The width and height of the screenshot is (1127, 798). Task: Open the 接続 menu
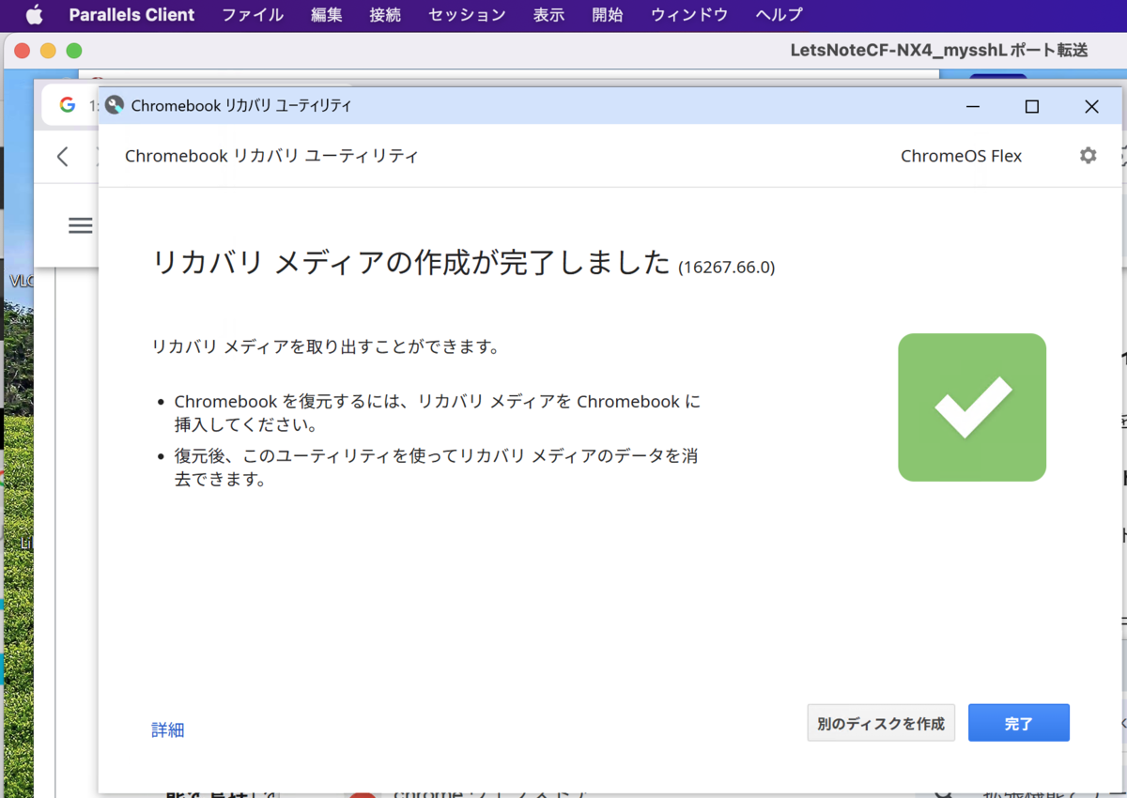(x=385, y=15)
